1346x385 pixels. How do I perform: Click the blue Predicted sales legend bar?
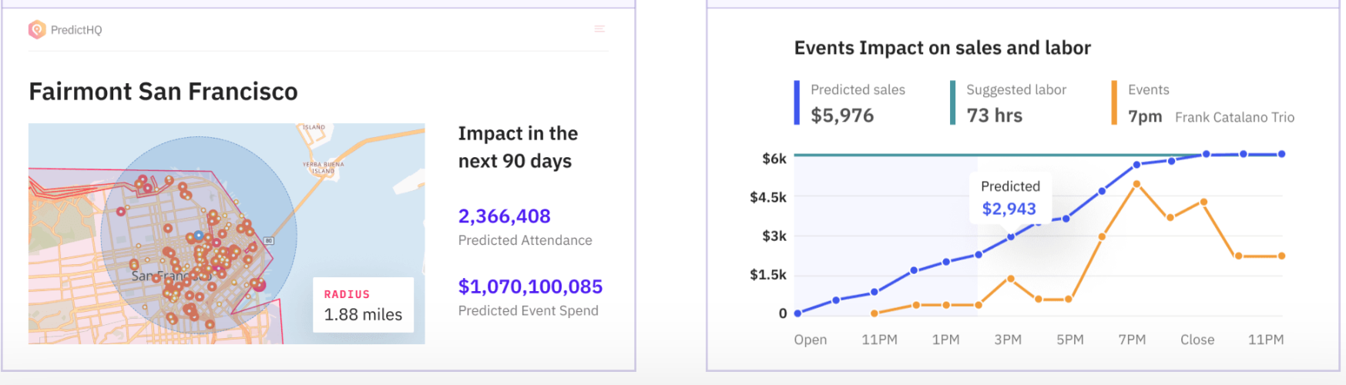[x=797, y=102]
